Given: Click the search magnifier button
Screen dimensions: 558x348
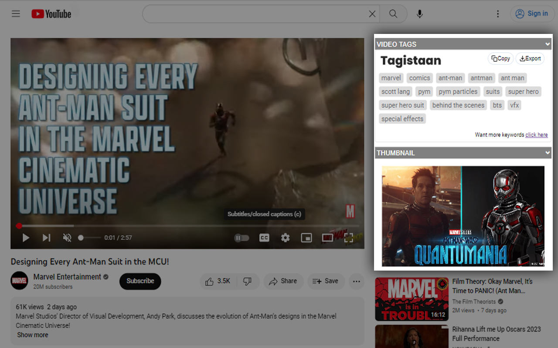Looking at the screenshot, I should [x=393, y=14].
